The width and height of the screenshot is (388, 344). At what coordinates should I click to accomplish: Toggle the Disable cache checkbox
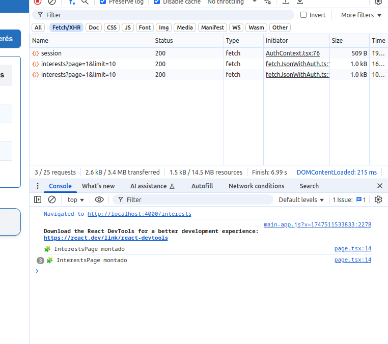point(157,2)
